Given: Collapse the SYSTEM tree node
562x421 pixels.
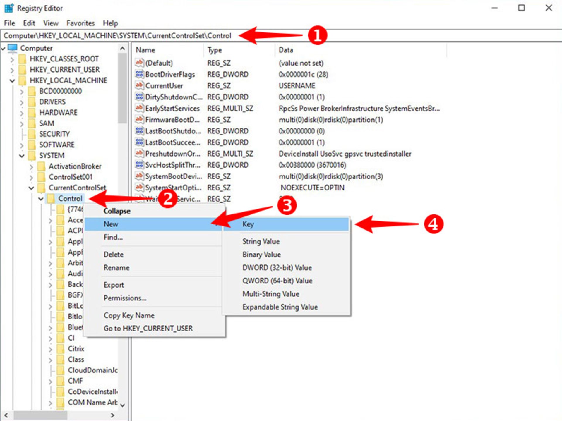Looking at the screenshot, I should [22, 155].
